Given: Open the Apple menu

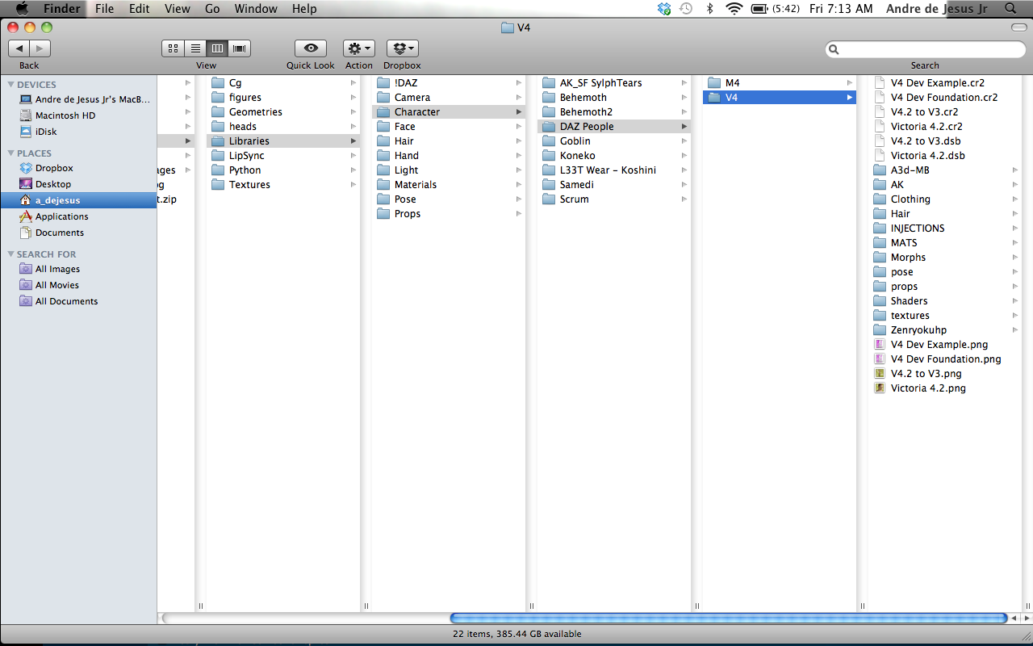Looking at the screenshot, I should tap(22, 9).
